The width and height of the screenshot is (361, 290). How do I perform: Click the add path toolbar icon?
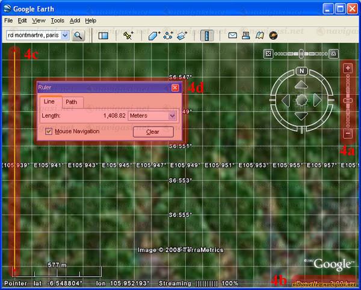click(x=168, y=36)
